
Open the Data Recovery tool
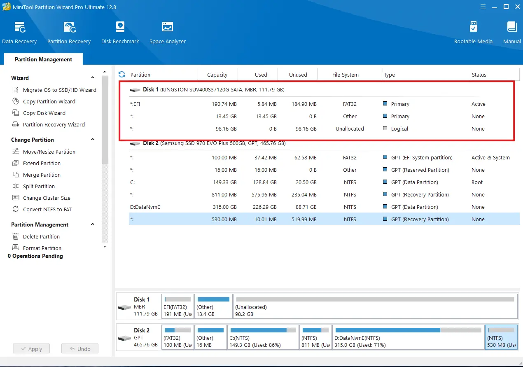coord(19,33)
